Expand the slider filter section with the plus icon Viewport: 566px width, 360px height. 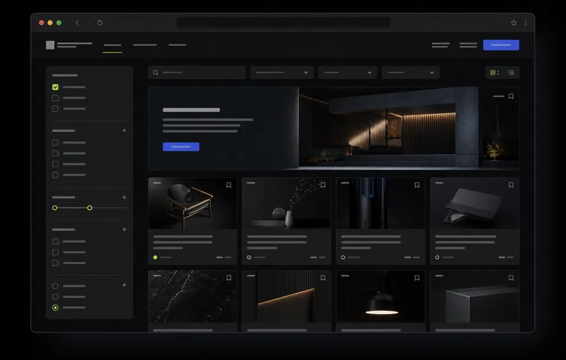124,197
